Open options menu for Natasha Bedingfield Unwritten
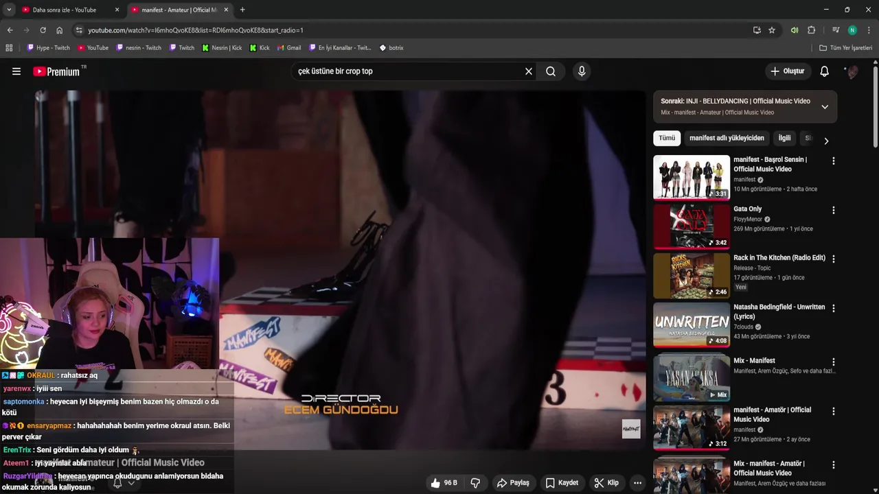 click(834, 309)
